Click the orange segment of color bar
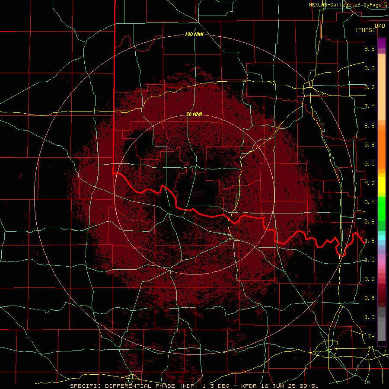 click(x=382, y=150)
